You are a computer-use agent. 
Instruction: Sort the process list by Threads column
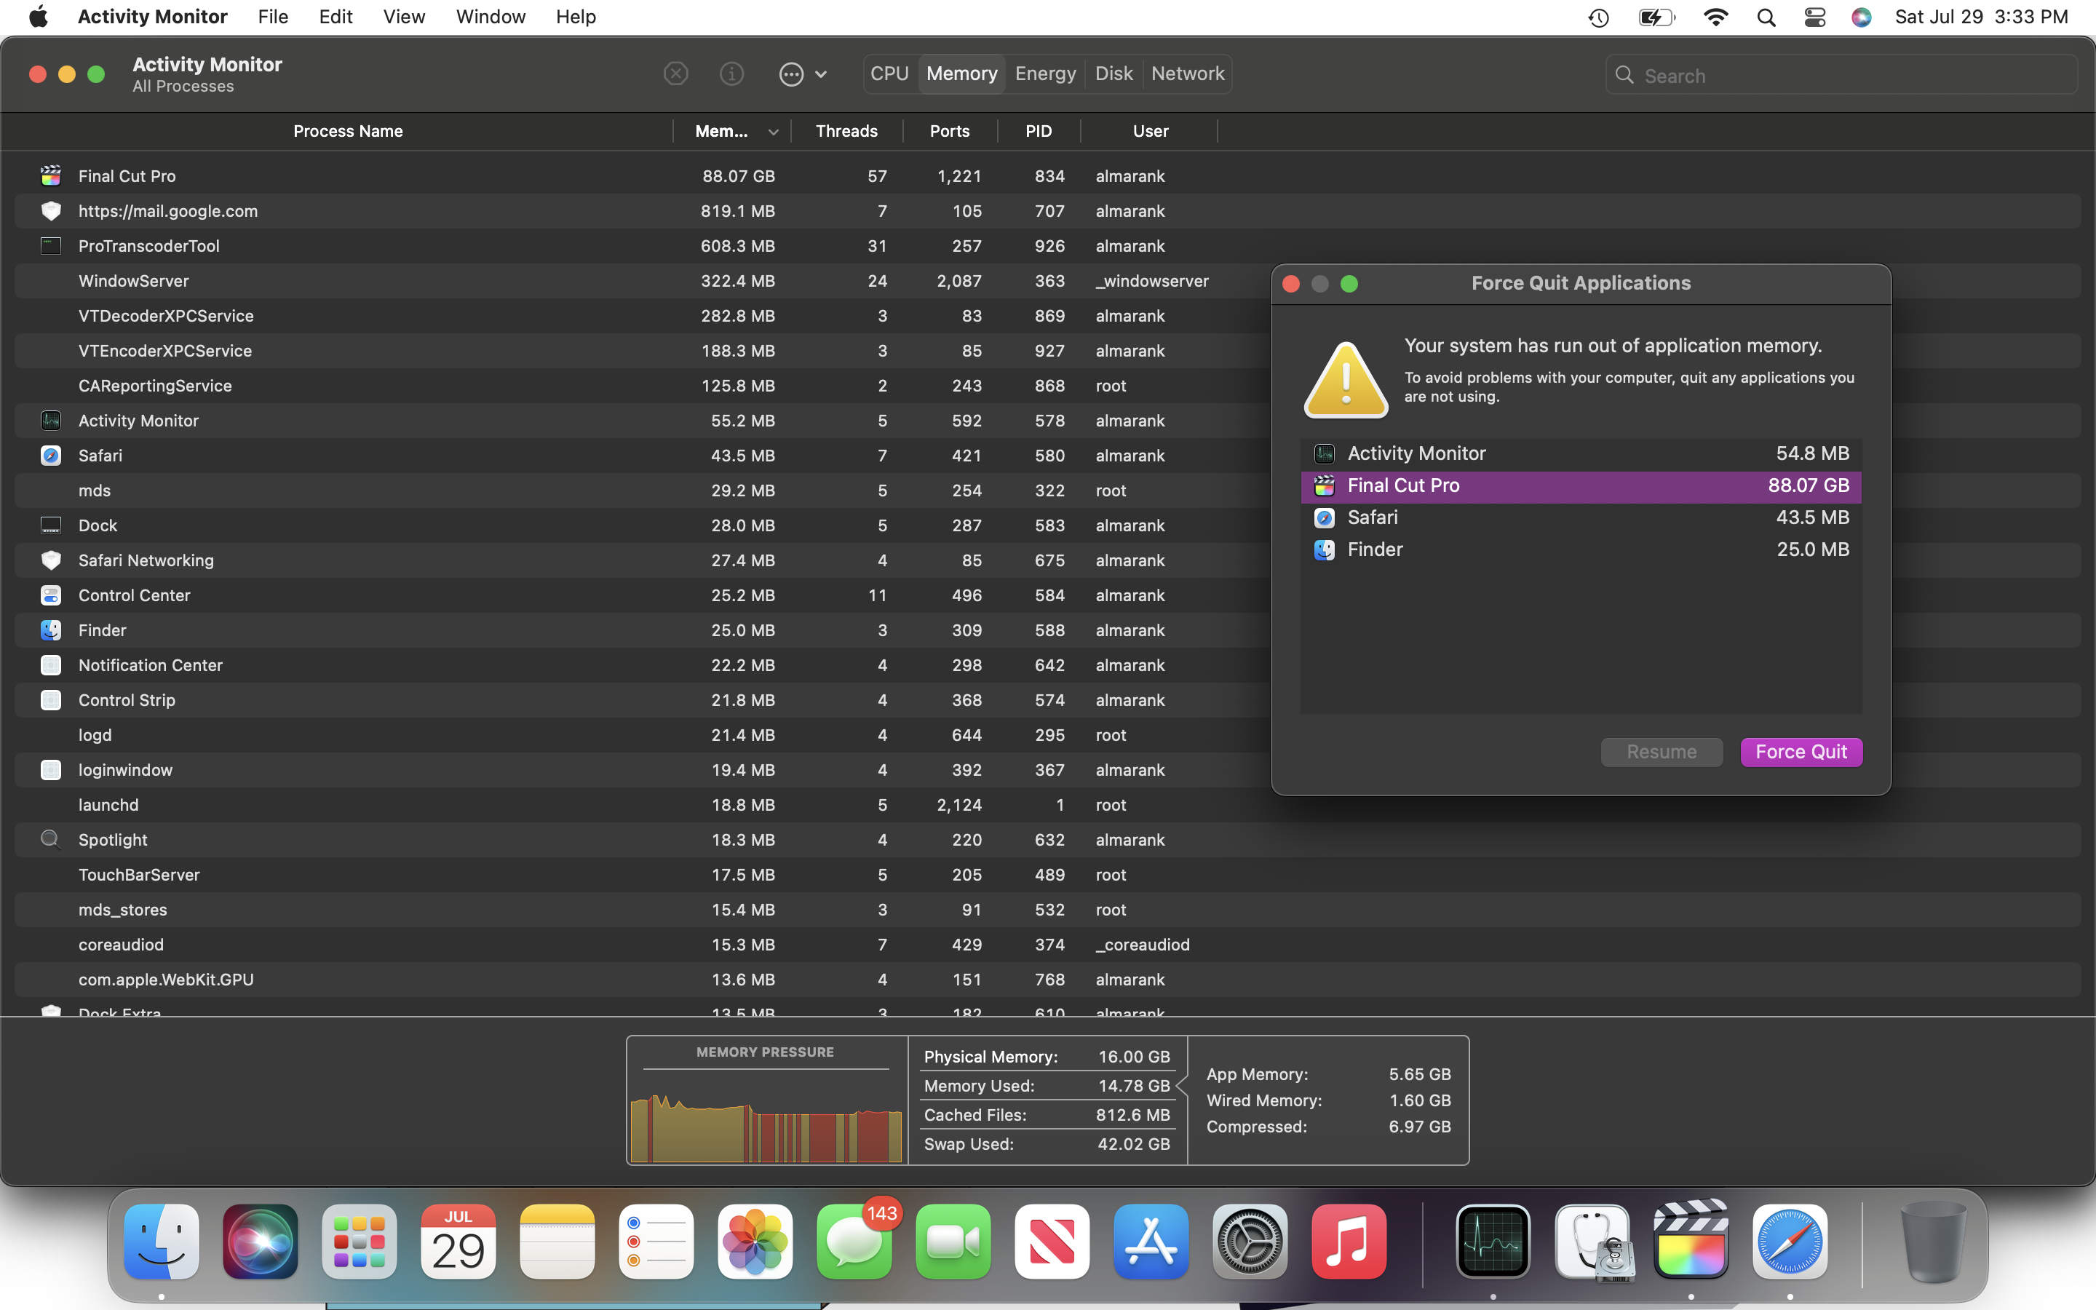(846, 132)
